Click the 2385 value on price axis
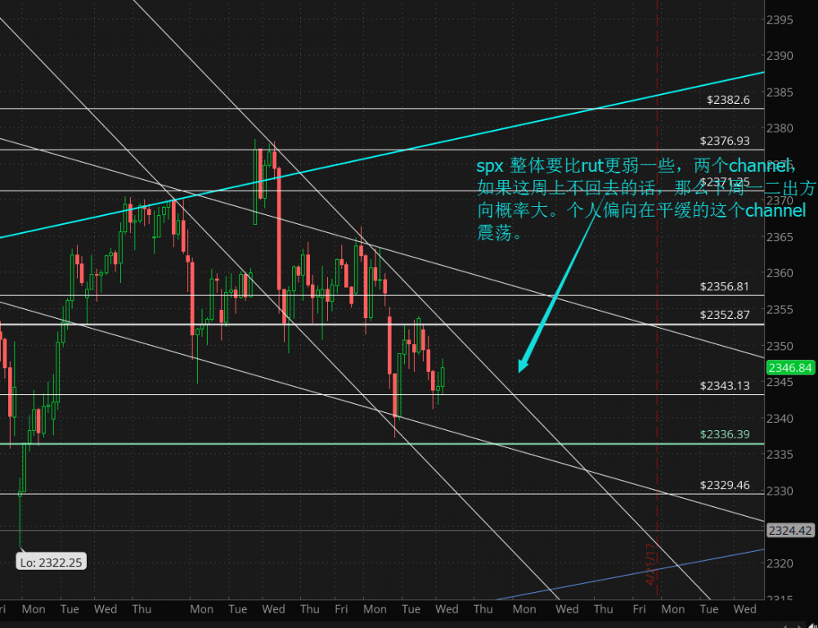This screenshot has width=818, height=628. click(x=780, y=92)
